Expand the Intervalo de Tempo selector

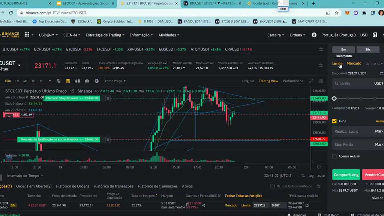point(25,176)
